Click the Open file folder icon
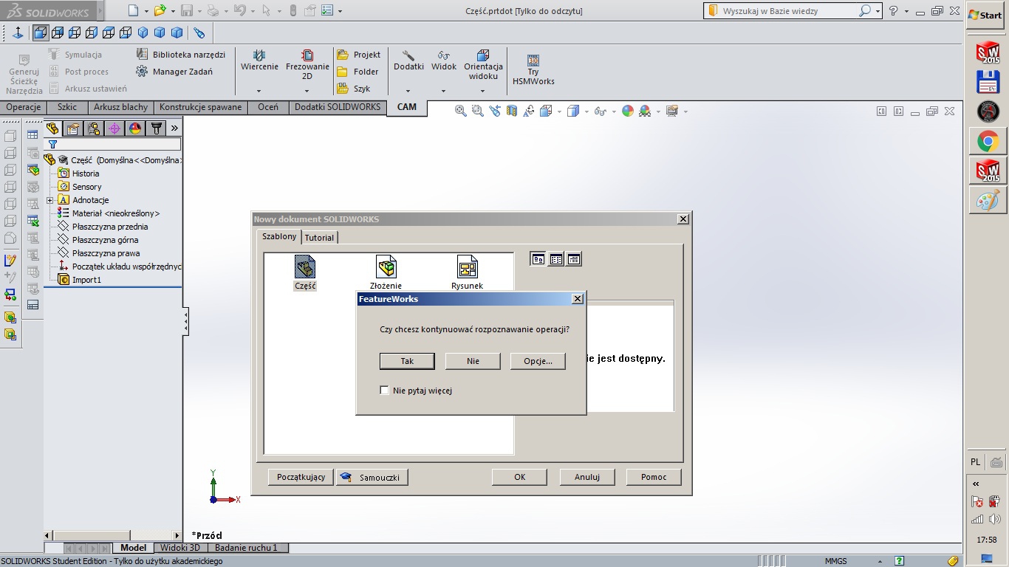The height and width of the screenshot is (567, 1009). [x=160, y=10]
